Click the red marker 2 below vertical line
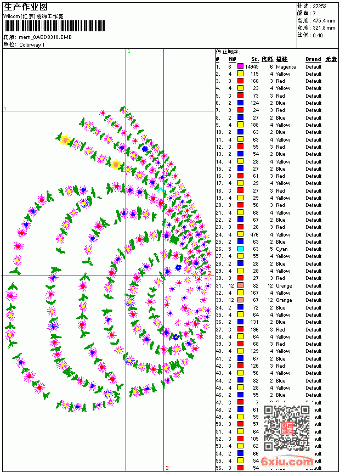This screenshot has height=472, width=340. (x=167, y=468)
